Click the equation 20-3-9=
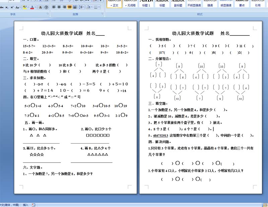 (x=47, y=52)
